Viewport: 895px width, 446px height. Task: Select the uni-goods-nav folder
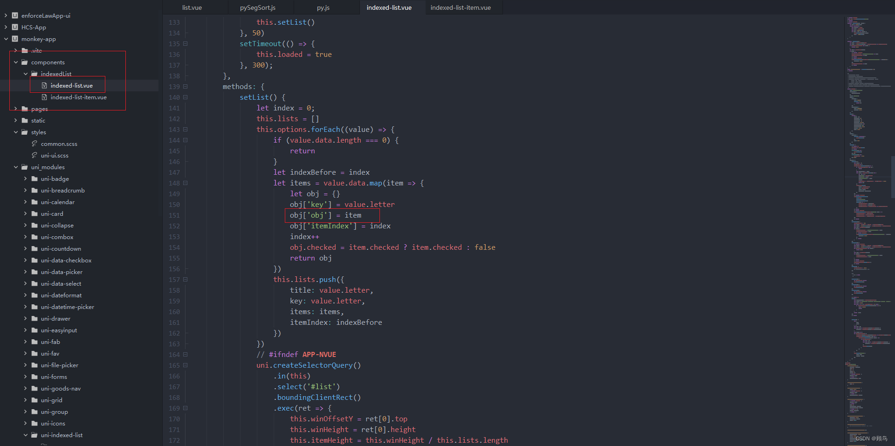[61, 388]
